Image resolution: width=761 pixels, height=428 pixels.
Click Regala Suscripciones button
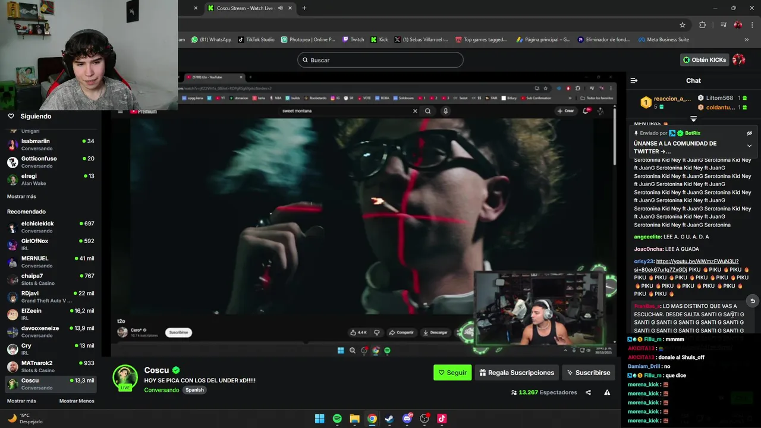(517, 373)
